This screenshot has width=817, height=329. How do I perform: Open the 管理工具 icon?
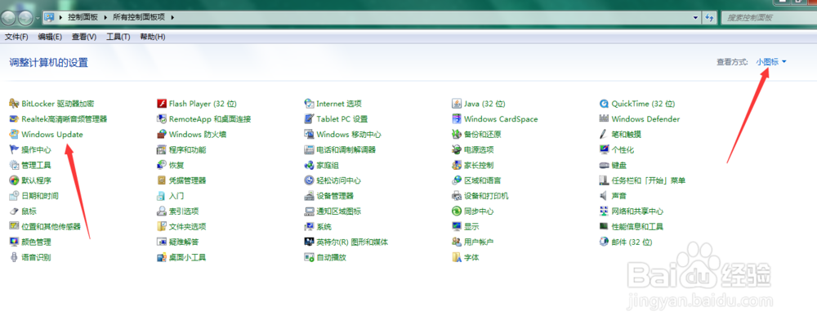coord(14,165)
